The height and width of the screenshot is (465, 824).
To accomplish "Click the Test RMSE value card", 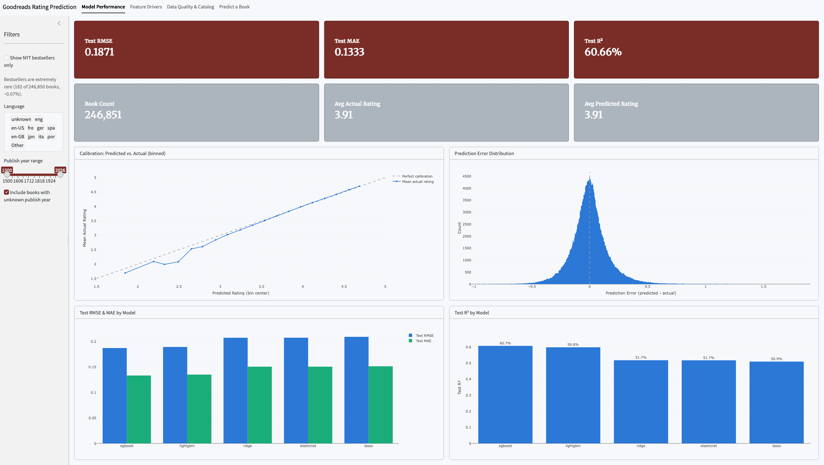I will (x=196, y=50).
